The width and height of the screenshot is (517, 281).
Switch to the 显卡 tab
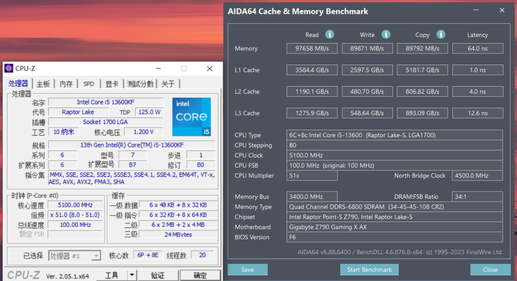(112, 84)
